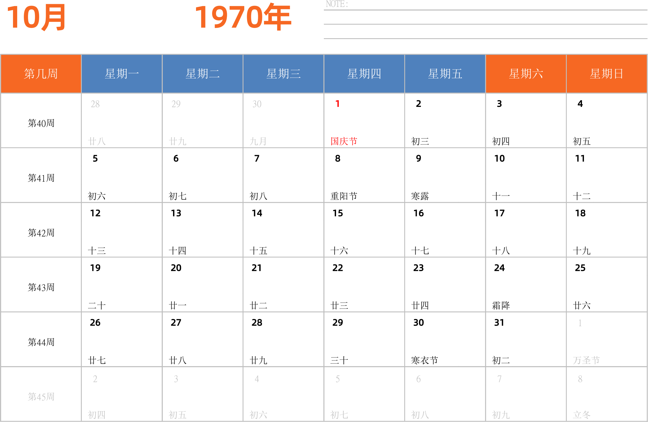
Task: Select October 24 霜降 date cell
Action: (526, 285)
